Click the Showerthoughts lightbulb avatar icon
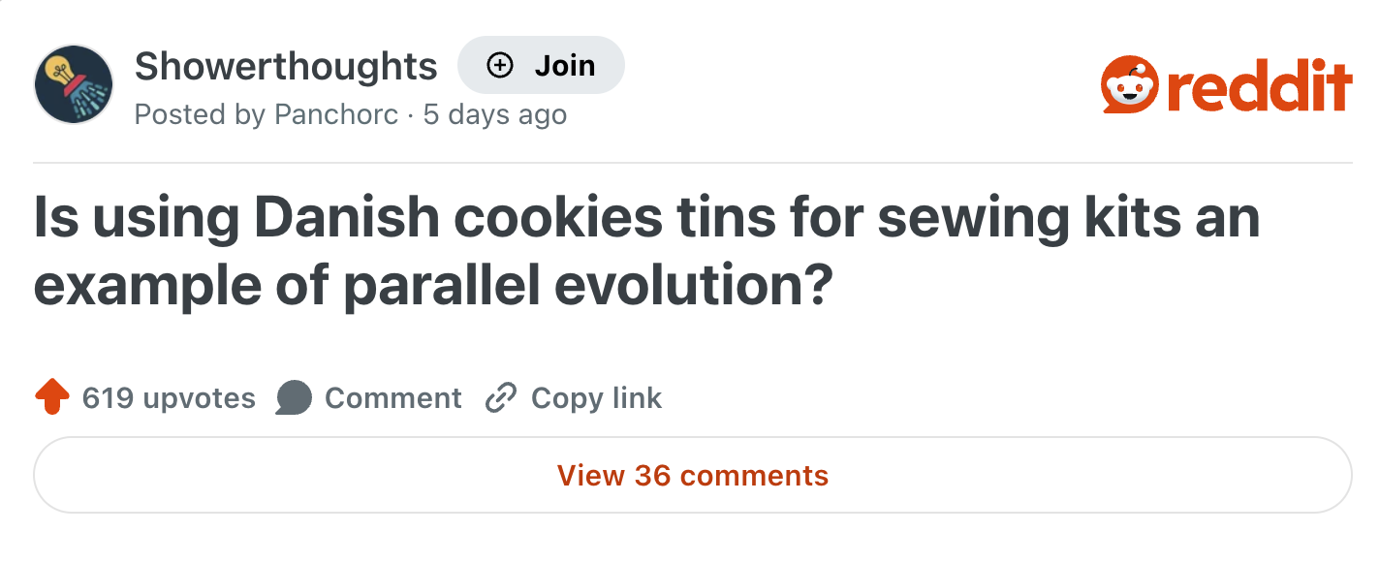This screenshot has height=564, width=1380. point(74,84)
